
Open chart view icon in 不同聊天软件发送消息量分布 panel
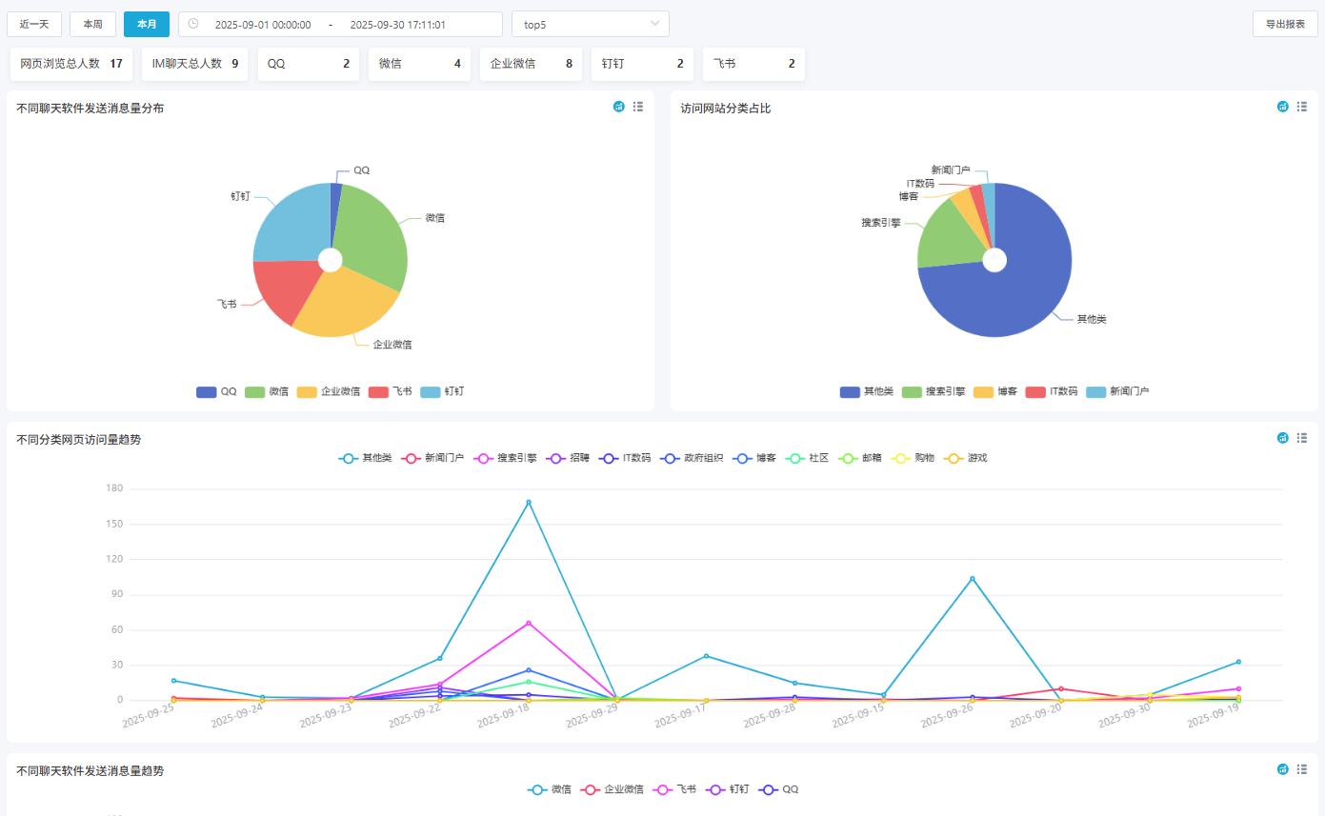(618, 107)
